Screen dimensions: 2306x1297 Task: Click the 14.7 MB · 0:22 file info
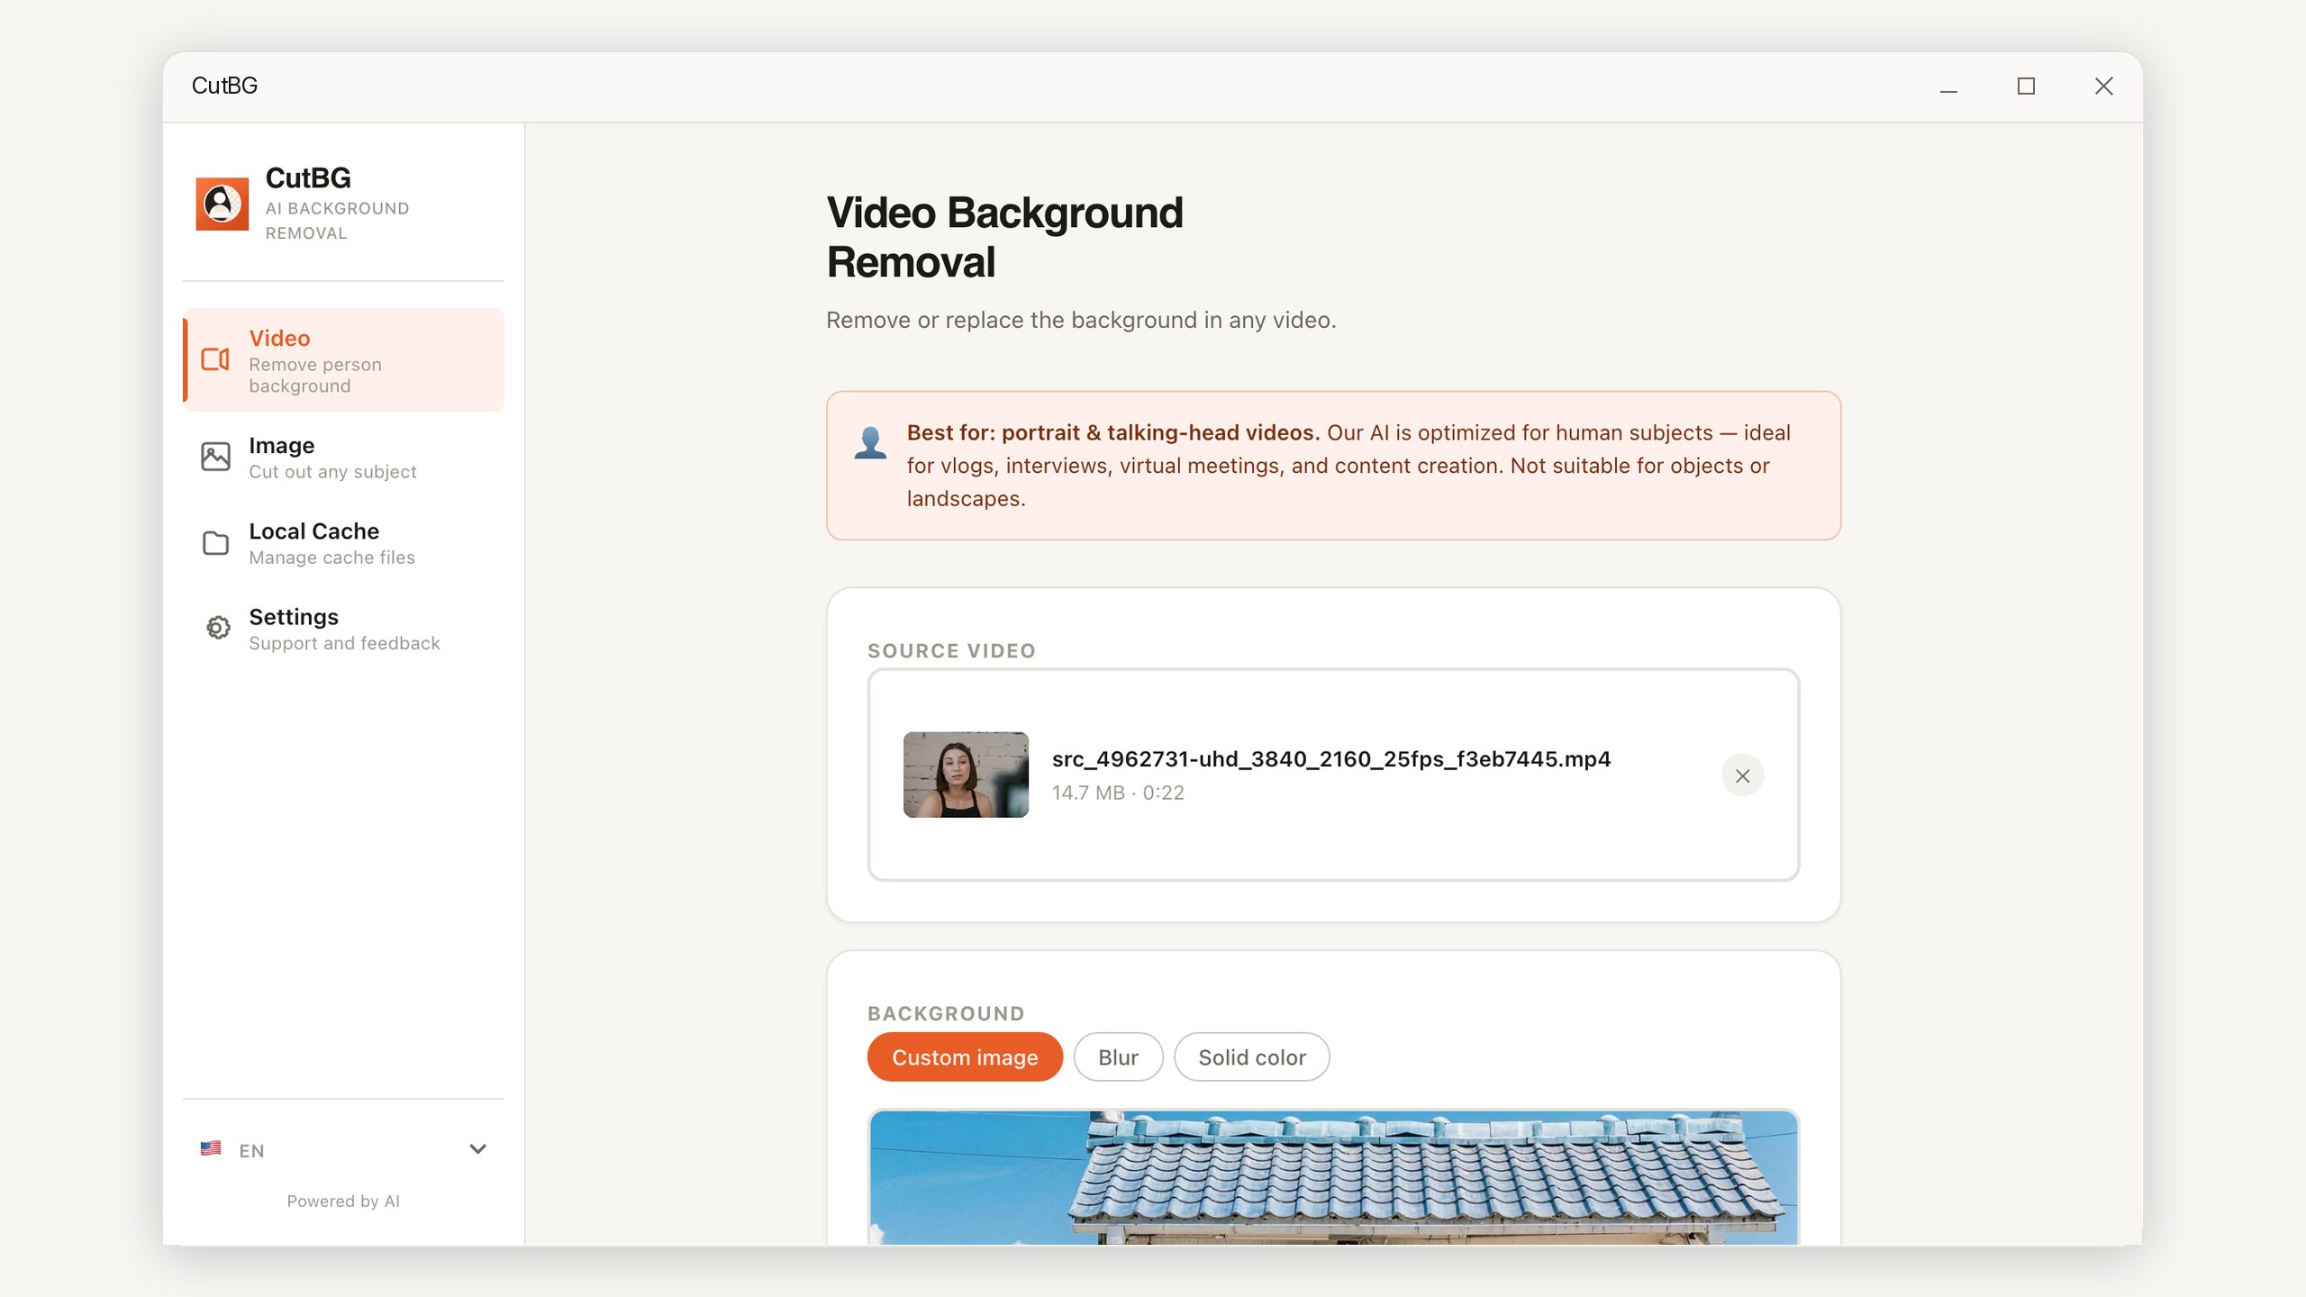[1118, 793]
